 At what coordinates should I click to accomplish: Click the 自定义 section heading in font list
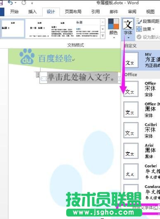pos(130,46)
